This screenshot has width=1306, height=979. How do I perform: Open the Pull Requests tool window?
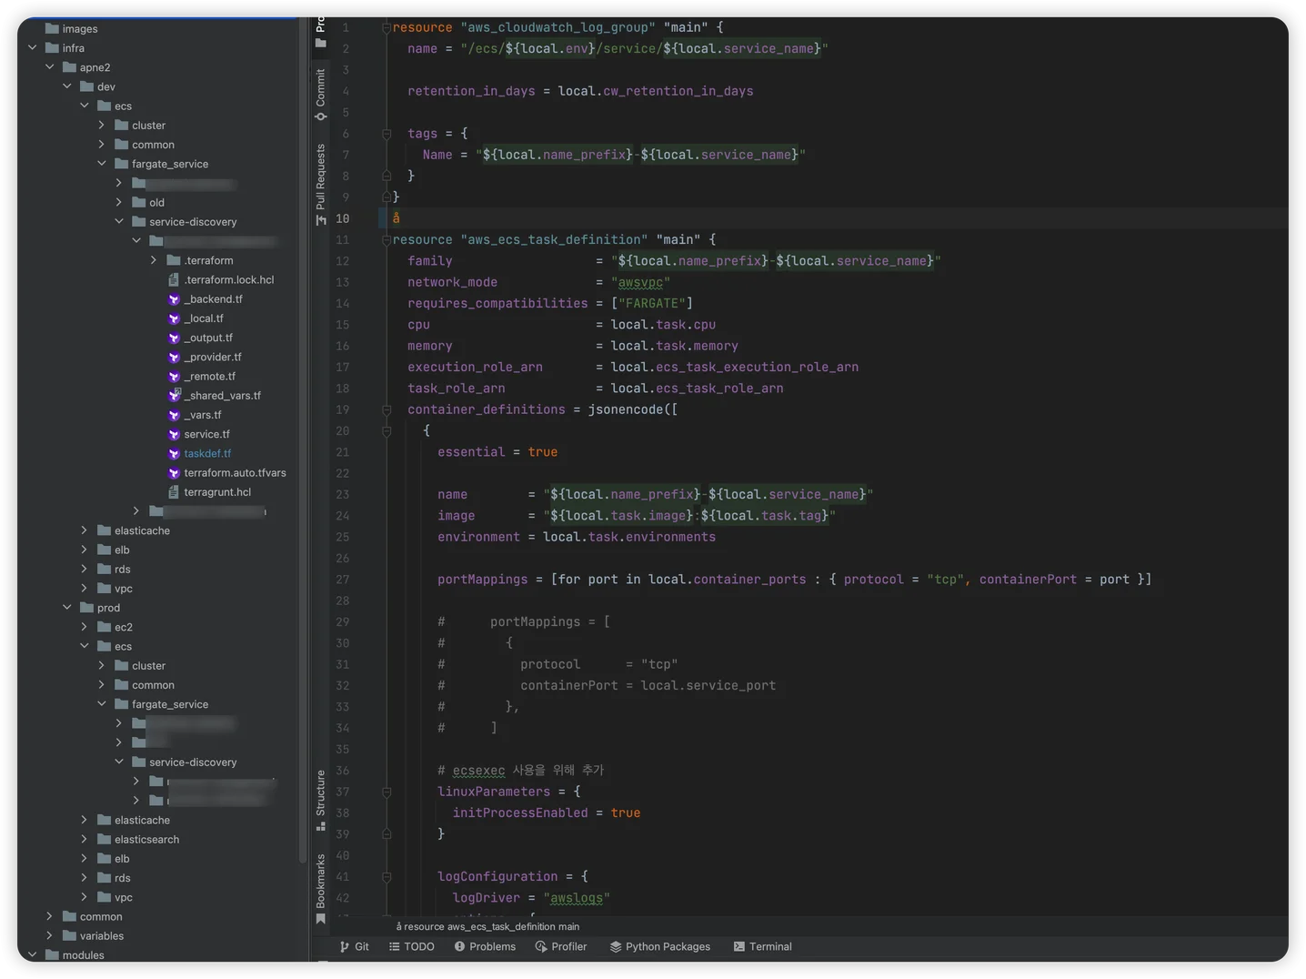320,184
